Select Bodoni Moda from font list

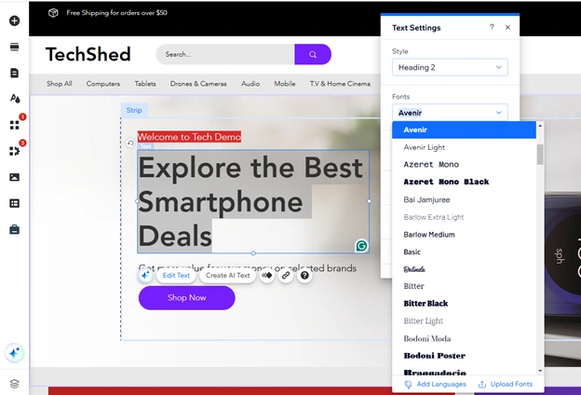point(426,338)
